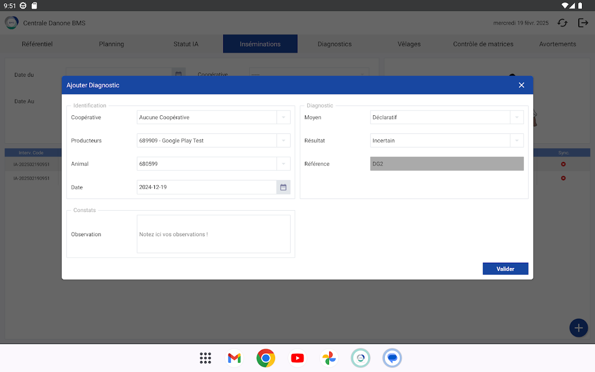Click the sync refresh icon in header
Image resolution: width=595 pixels, height=372 pixels.
[x=562, y=23]
